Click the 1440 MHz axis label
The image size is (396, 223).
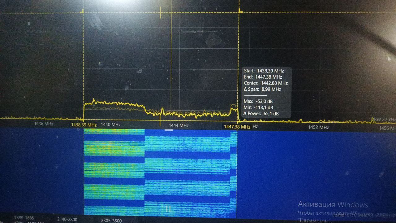pos(110,125)
